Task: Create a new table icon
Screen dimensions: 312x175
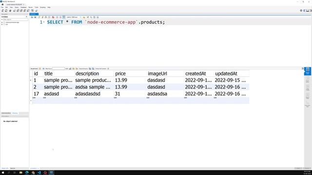Action: pyautogui.click(x=18, y=11)
